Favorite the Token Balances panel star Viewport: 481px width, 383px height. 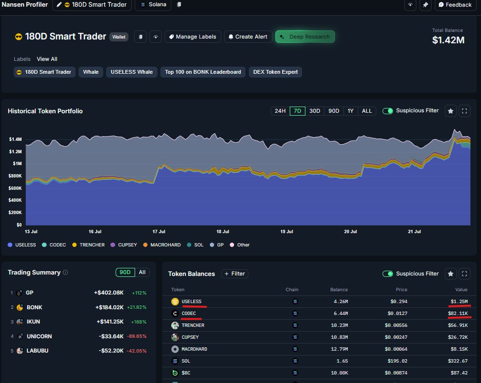(451, 274)
